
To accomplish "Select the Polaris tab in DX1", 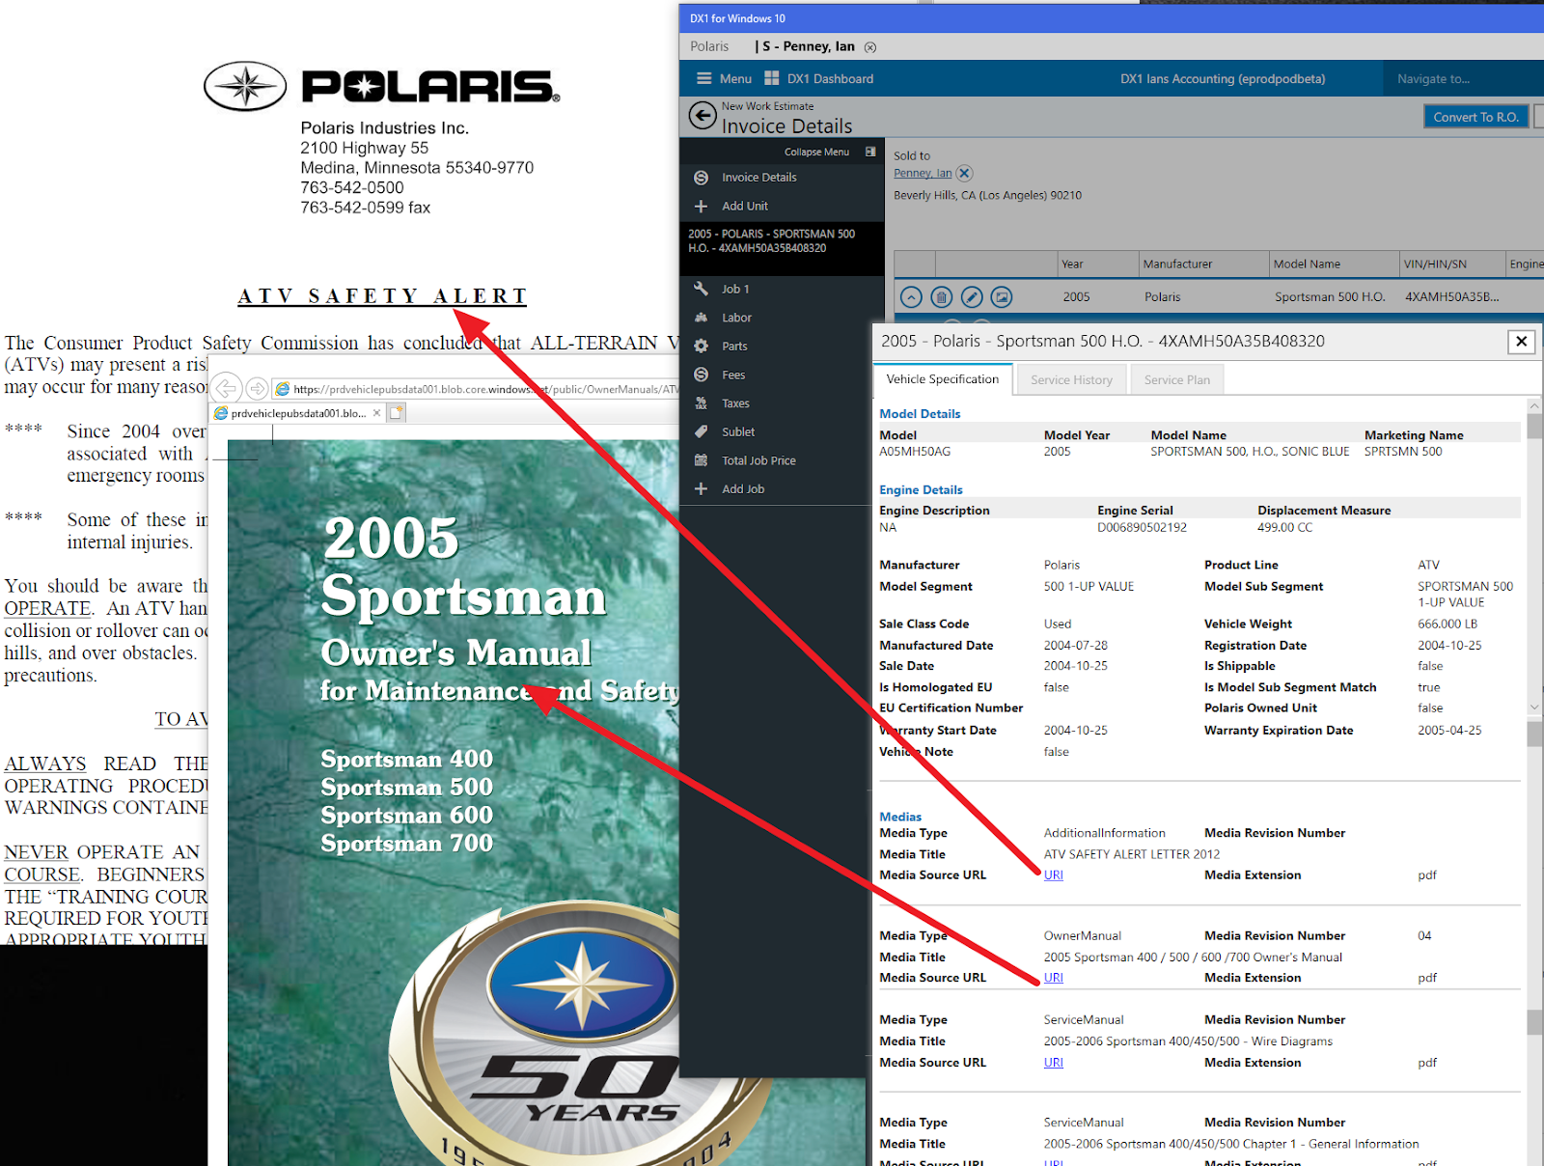I will 709,46.
